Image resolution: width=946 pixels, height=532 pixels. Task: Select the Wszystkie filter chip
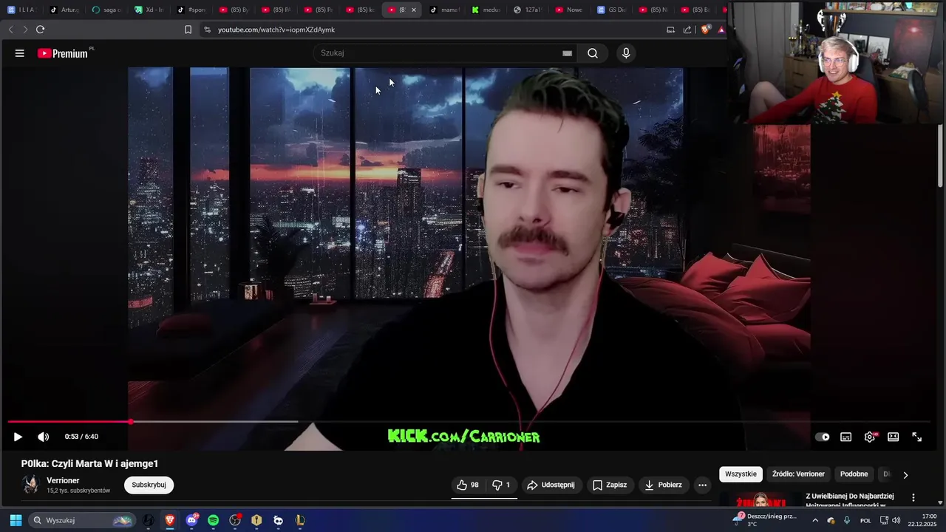tap(741, 474)
